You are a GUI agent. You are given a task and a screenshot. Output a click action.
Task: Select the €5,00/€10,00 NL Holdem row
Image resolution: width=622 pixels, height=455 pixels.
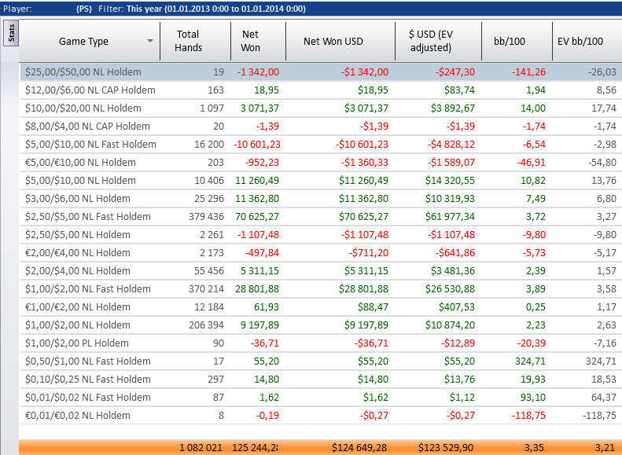pyautogui.click(x=321, y=163)
